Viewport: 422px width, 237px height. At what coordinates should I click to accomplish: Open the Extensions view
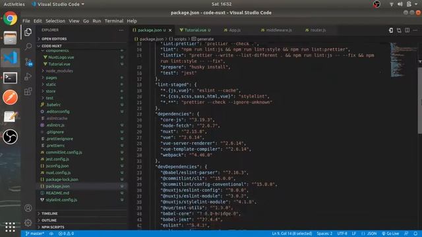28,92
